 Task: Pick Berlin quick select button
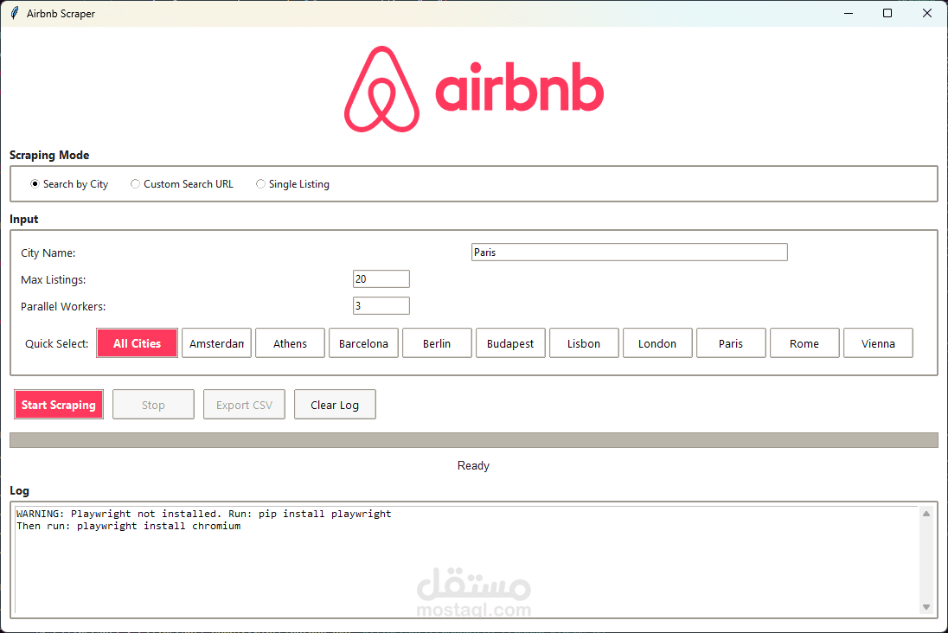point(437,343)
